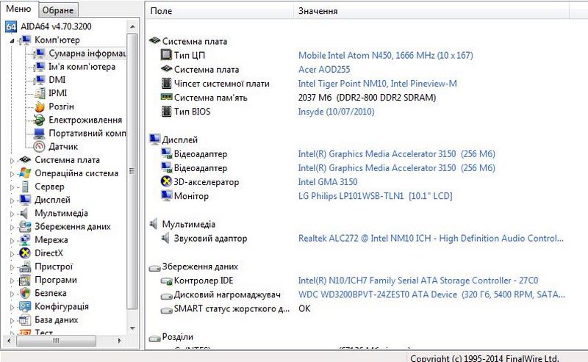Click the Значення column header

point(318,12)
